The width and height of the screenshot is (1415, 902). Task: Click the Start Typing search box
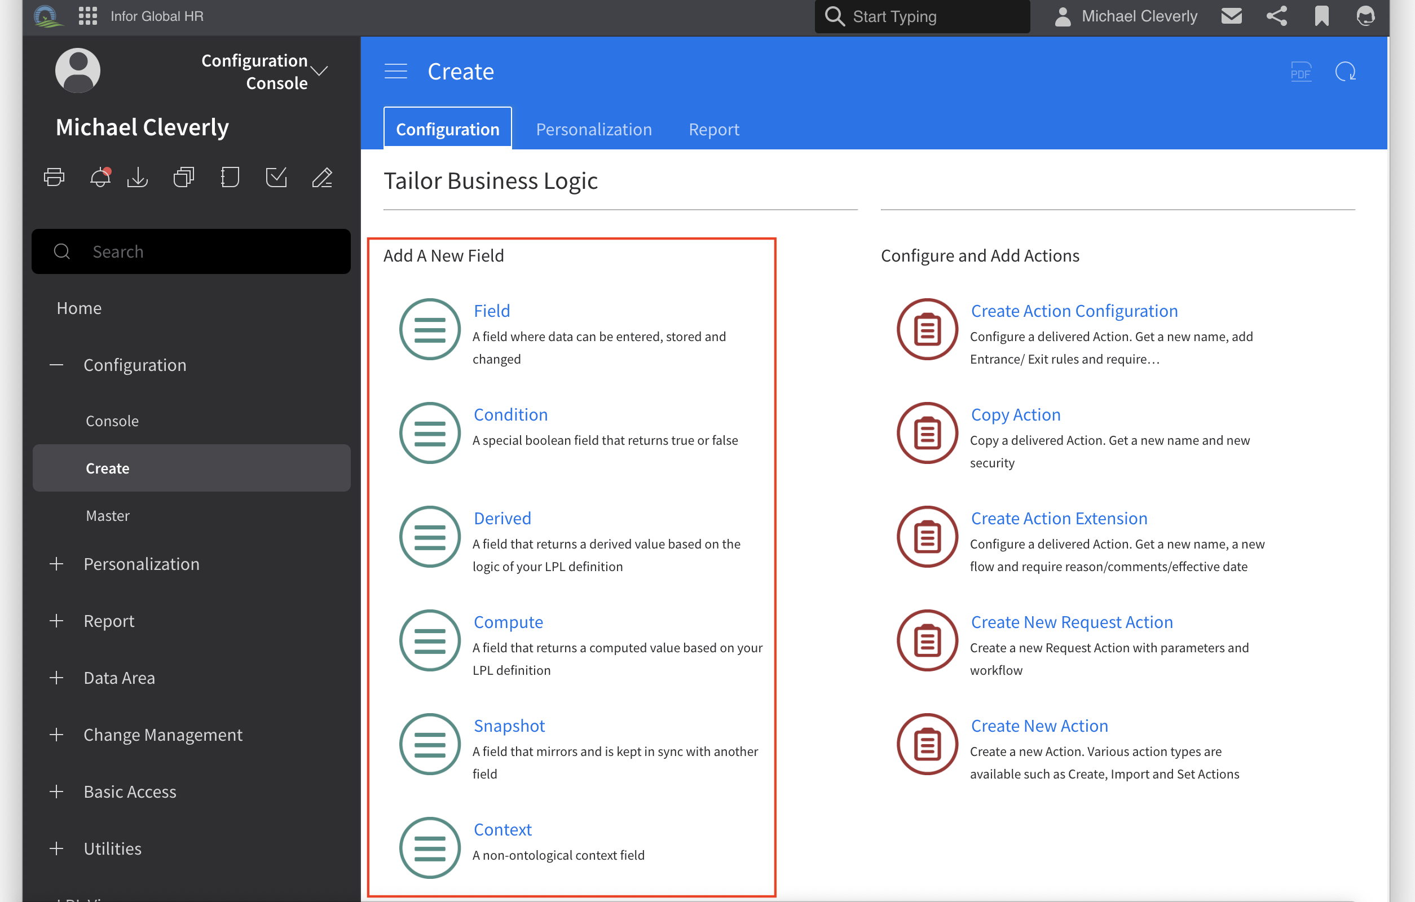922,16
